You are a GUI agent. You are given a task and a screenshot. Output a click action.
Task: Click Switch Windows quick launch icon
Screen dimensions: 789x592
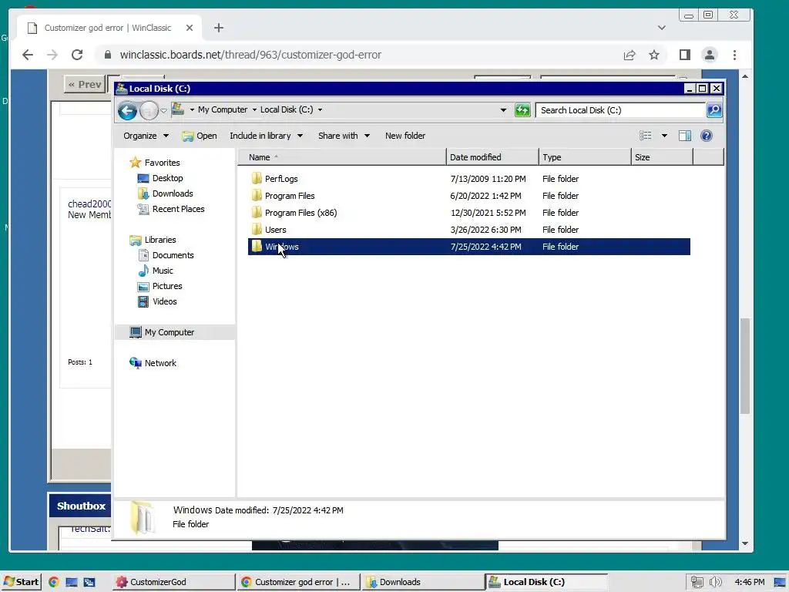tap(89, 582)
